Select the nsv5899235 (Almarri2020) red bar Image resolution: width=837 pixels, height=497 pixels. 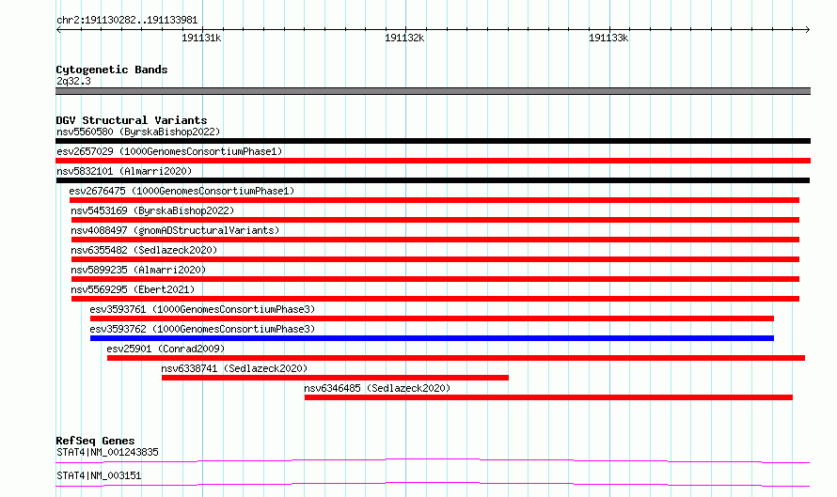pos(435,279)
